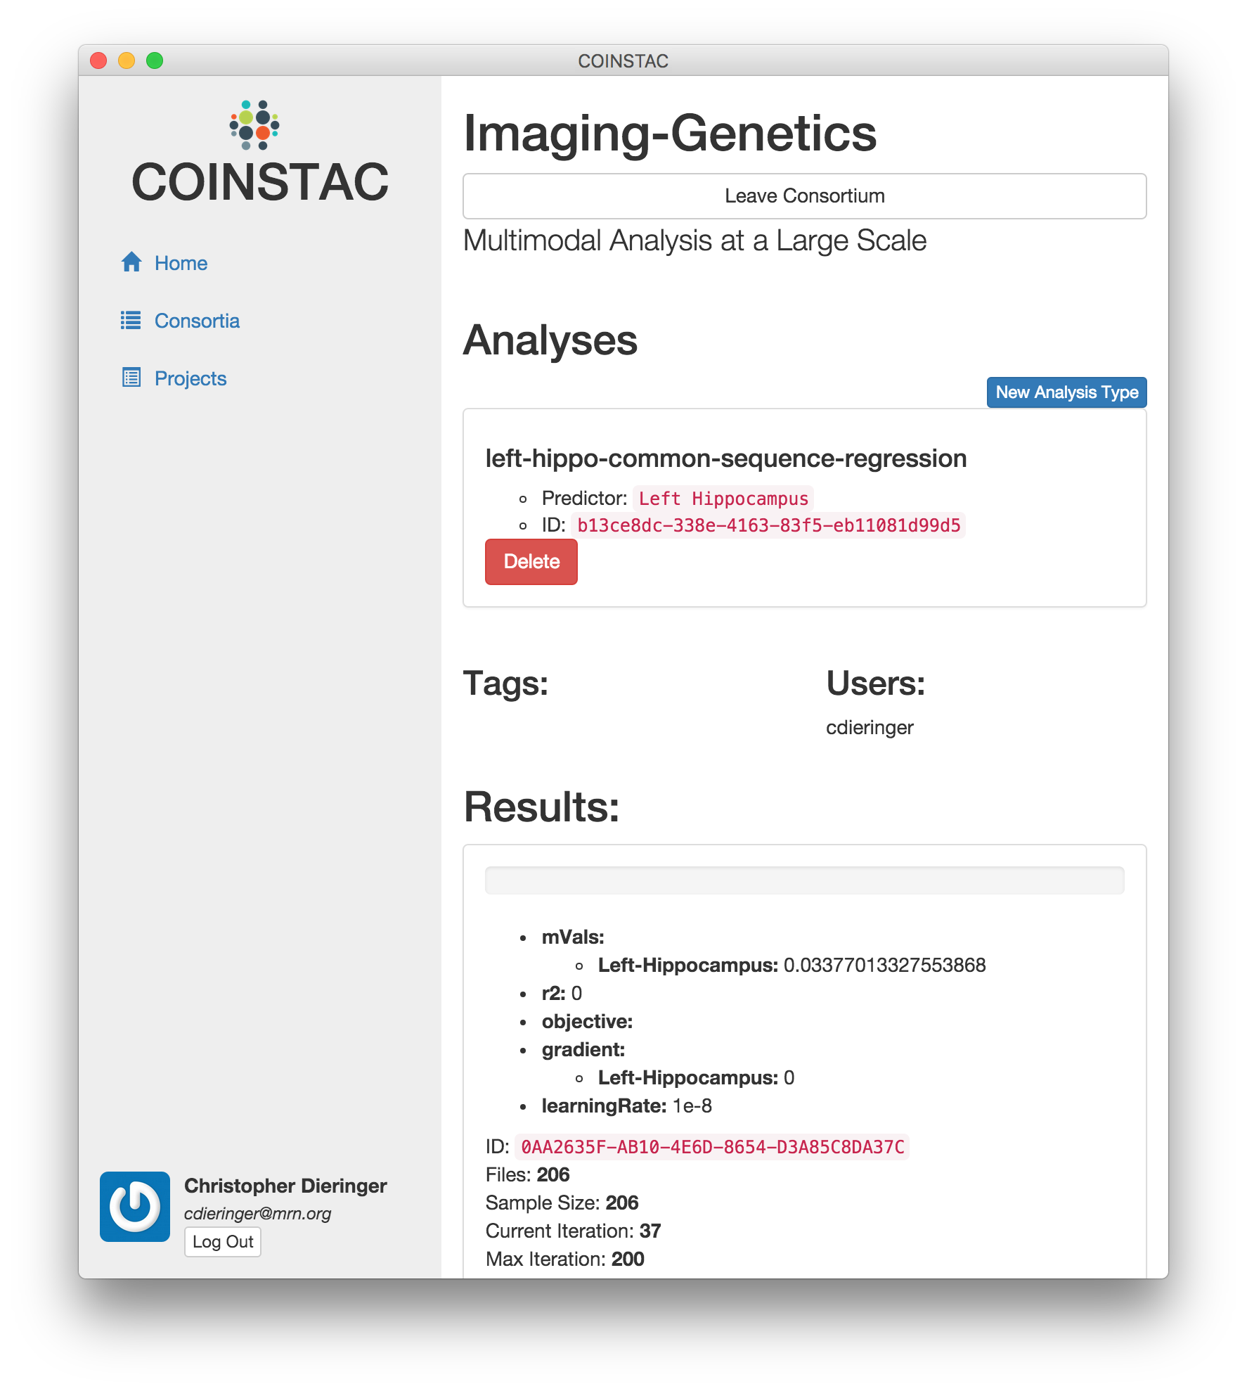Click the results progress bar

804,880
